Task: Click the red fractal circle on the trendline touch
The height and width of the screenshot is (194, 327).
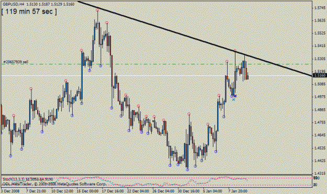Action: coord(235,51)
